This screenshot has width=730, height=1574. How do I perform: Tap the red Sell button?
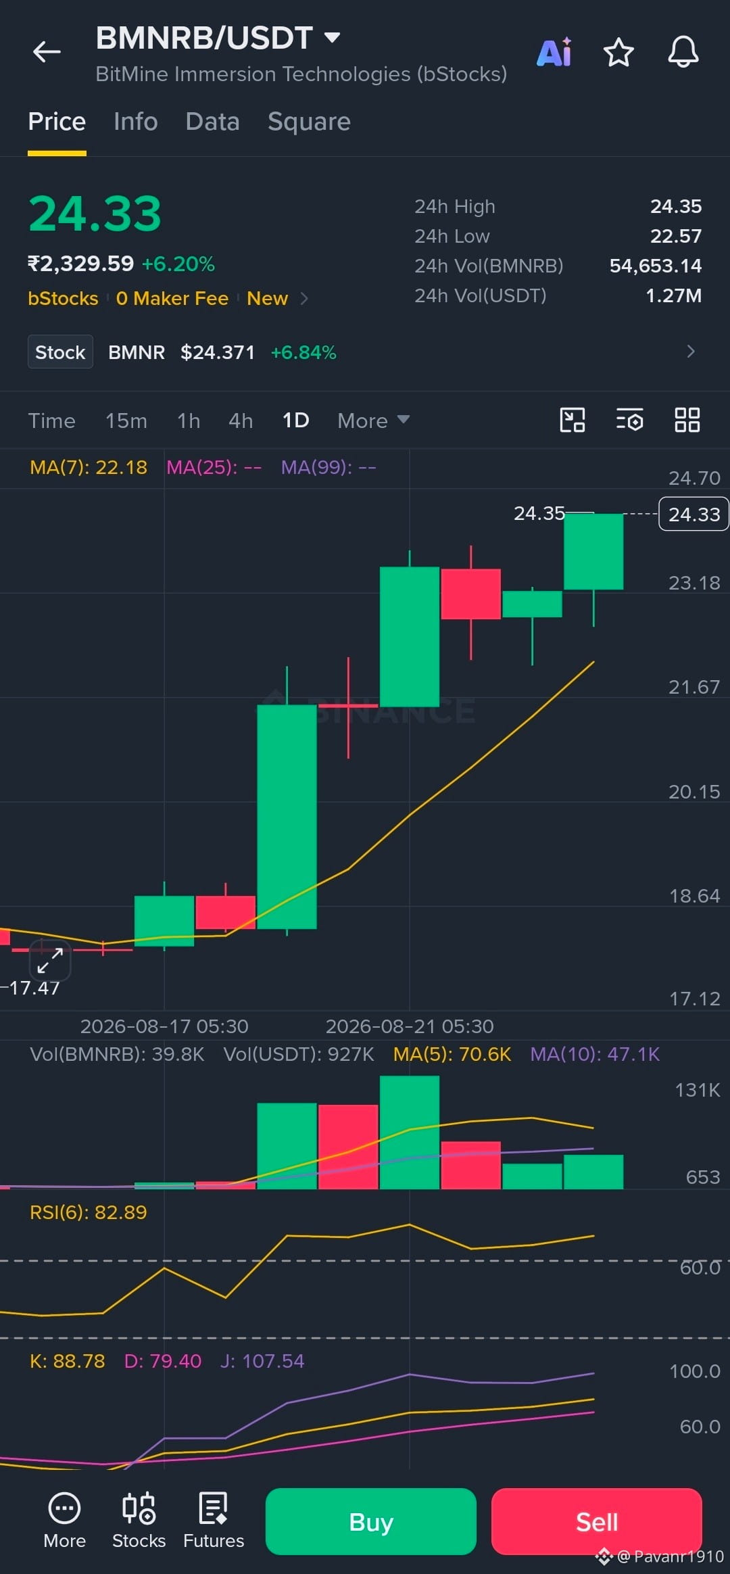[597, 1521]
